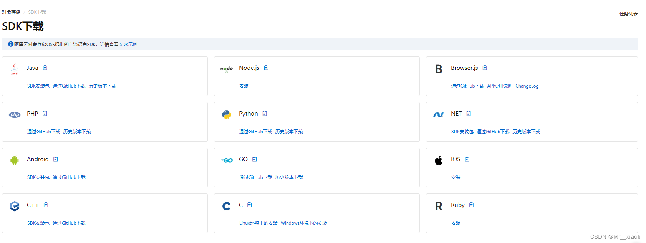Download the Android SDK安装包
This screenshot has width=646, height=243.
click(x=38, y=177)
